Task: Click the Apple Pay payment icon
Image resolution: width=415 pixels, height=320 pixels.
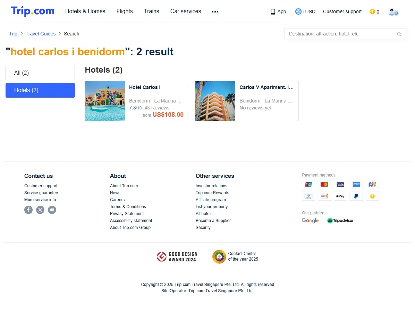Action: point(340,196)
